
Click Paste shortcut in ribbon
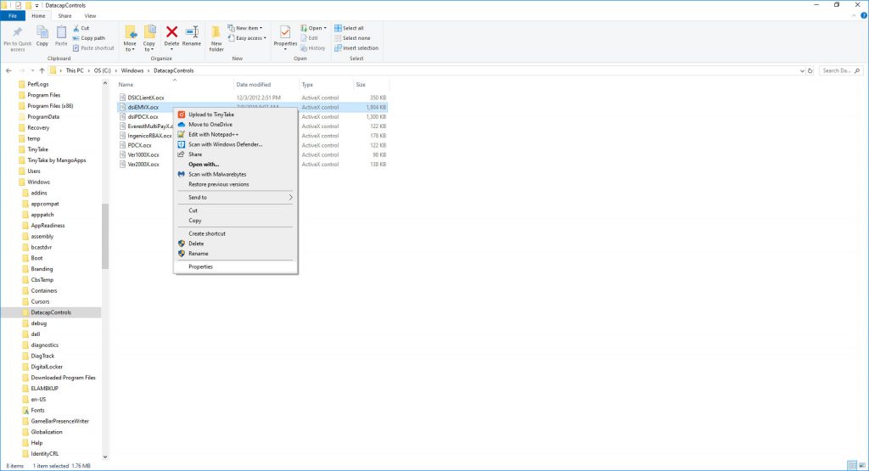point(93,48)
